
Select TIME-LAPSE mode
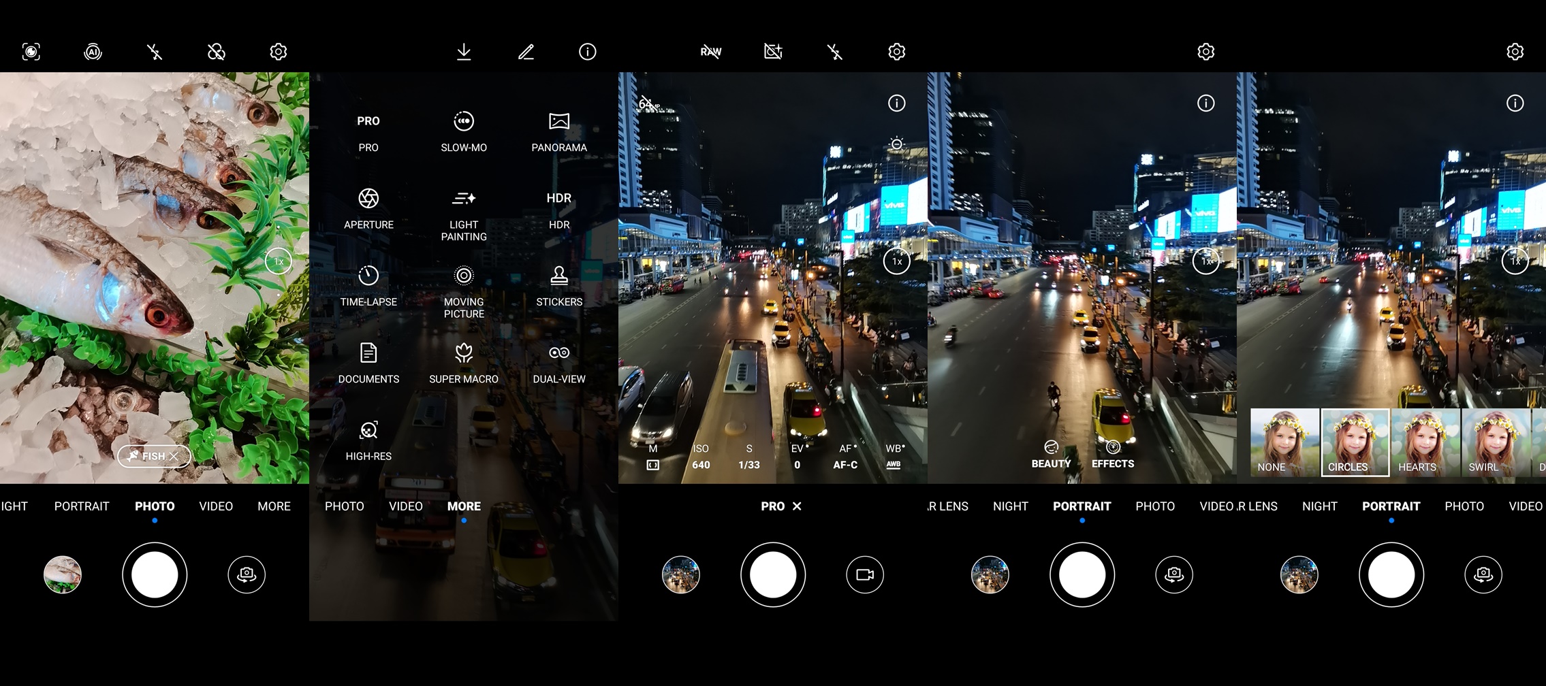368,287
